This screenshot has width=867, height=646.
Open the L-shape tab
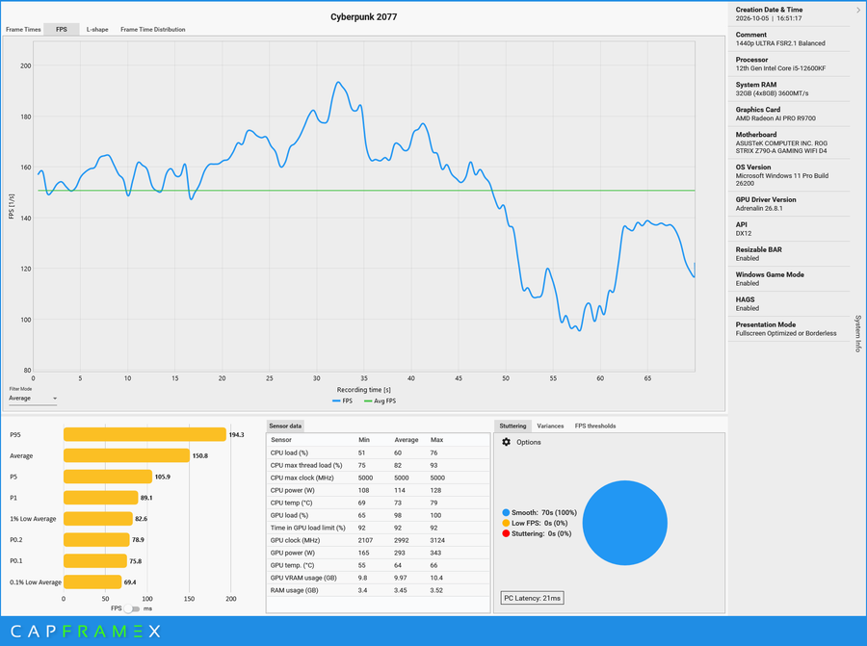click(97, 29)
